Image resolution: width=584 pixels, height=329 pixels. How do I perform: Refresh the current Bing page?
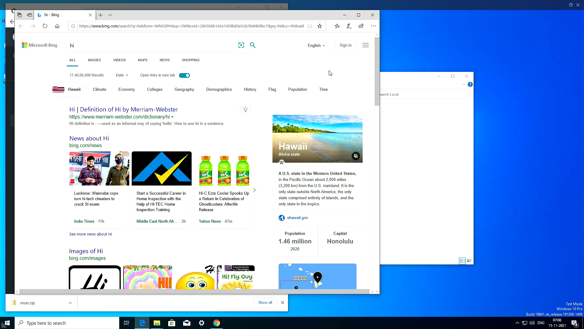point(45,26)
